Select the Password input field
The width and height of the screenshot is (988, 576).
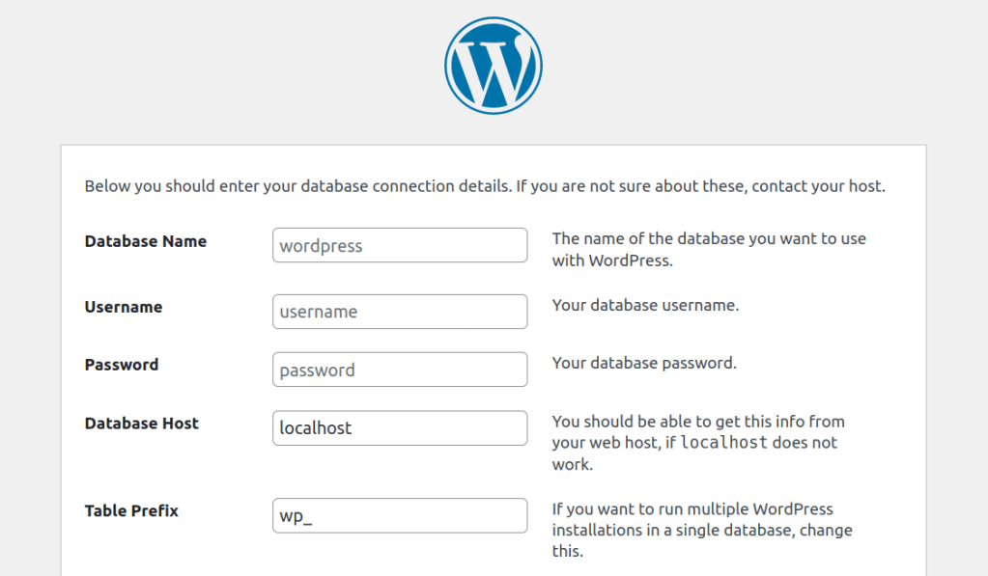pyautogui.click(x=400, y=370)
